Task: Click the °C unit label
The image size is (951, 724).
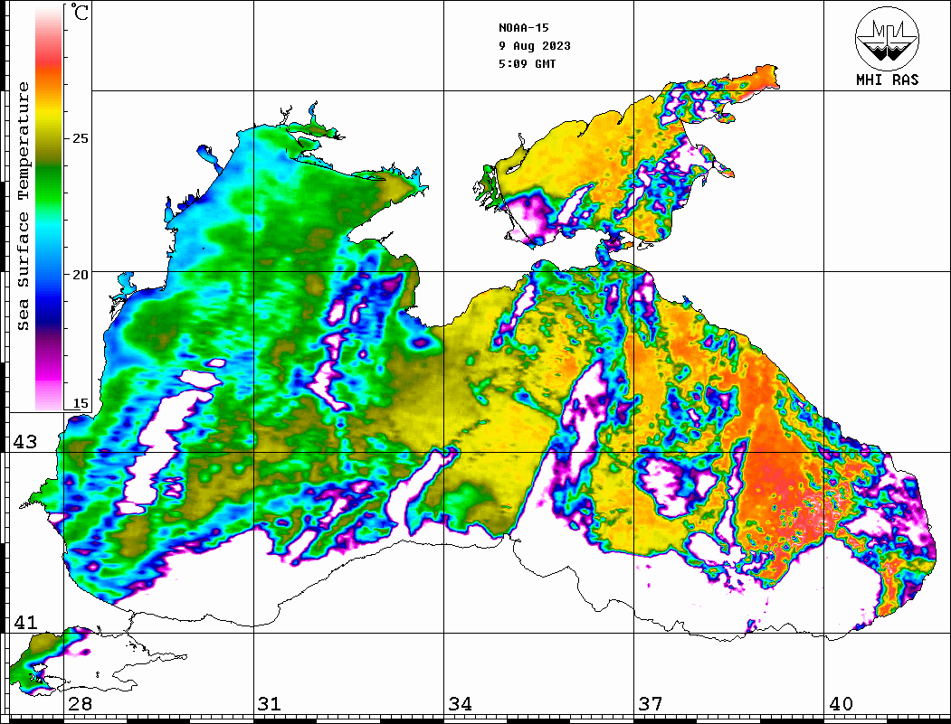Action: 80,12
